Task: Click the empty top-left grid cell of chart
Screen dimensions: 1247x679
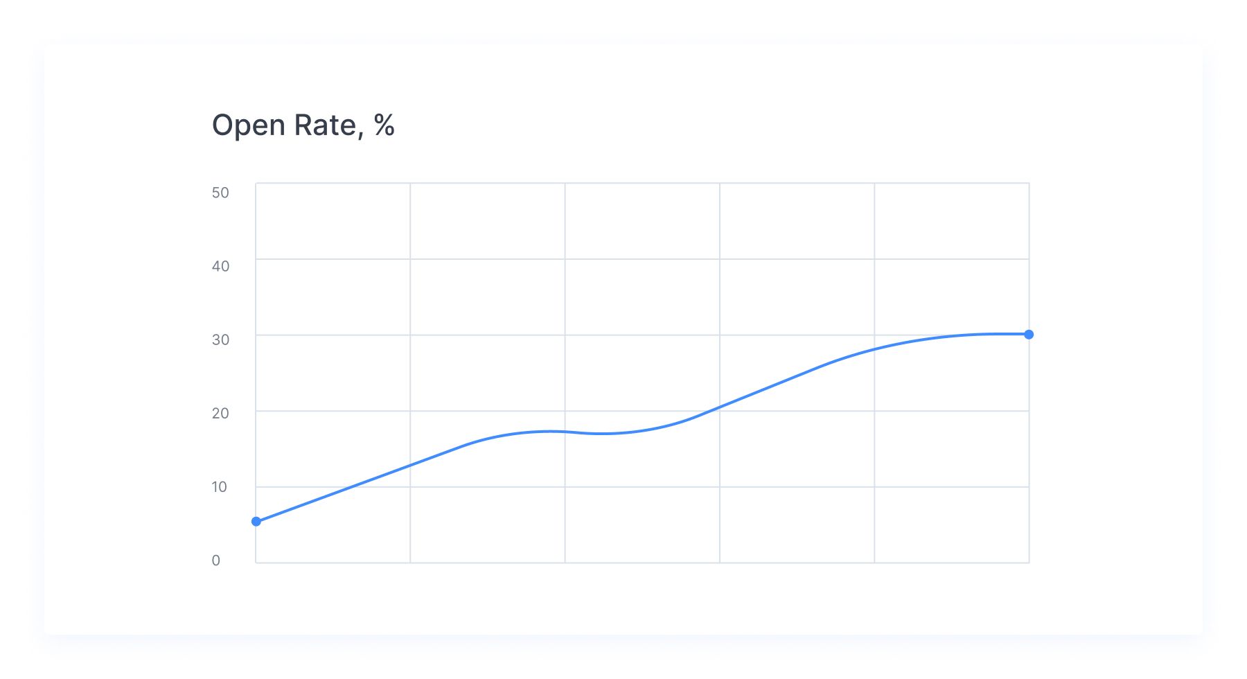Action: click(x=333, y=221)
